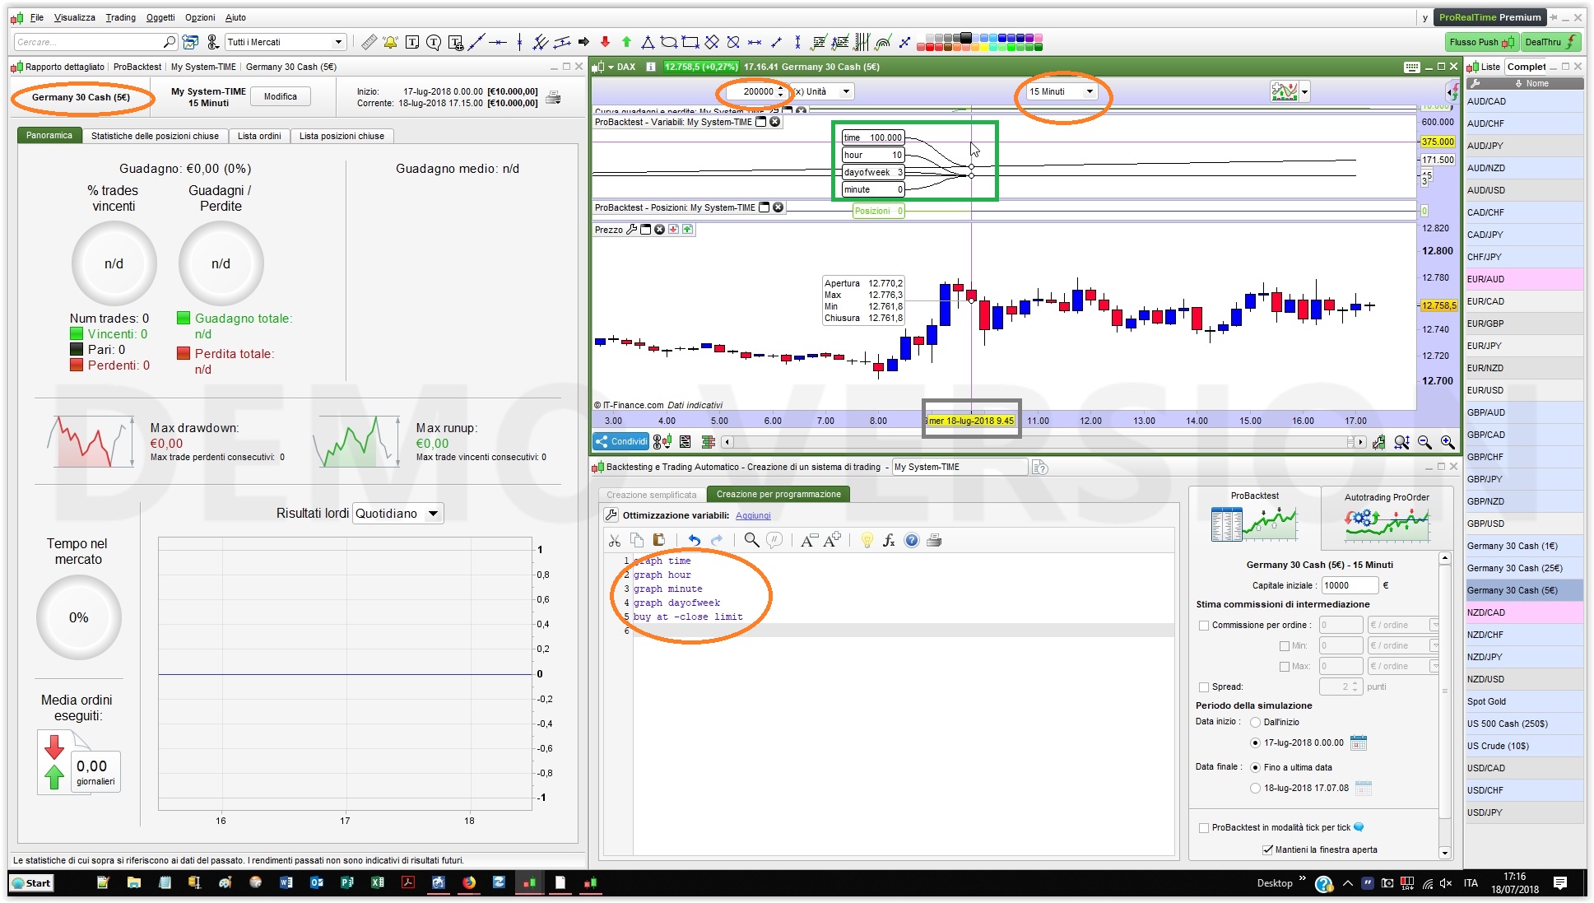Open the Trading menu

120,17
